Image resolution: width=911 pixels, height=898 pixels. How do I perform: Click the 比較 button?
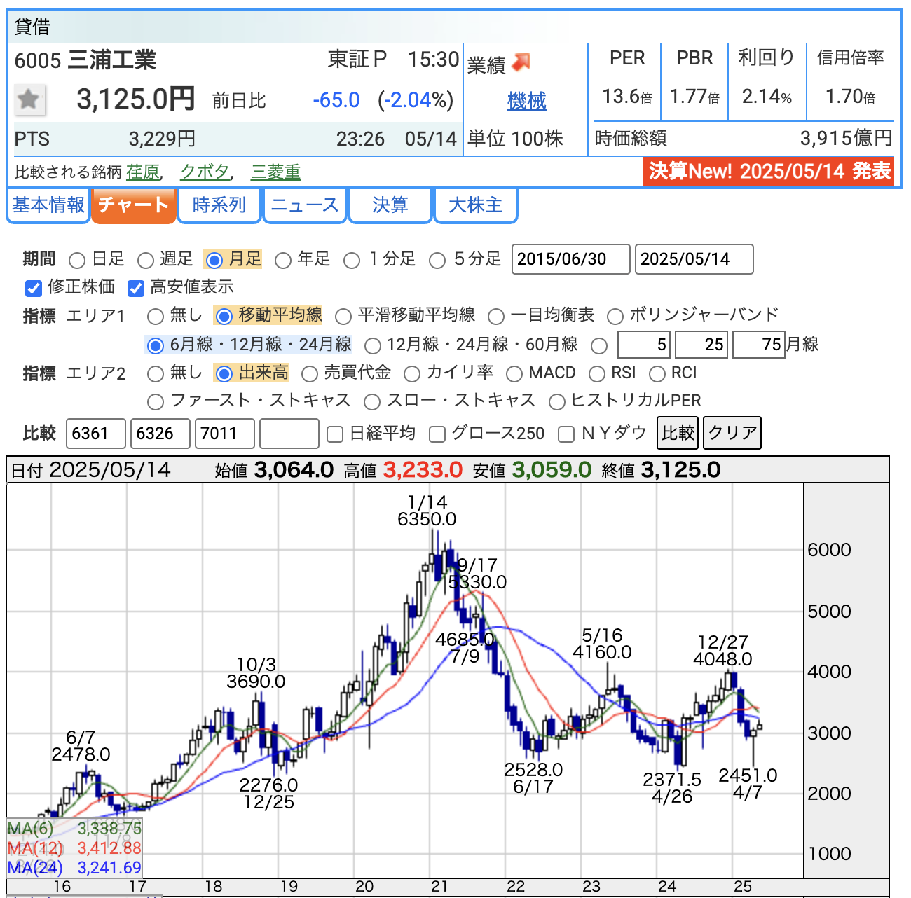coord(678,433)
